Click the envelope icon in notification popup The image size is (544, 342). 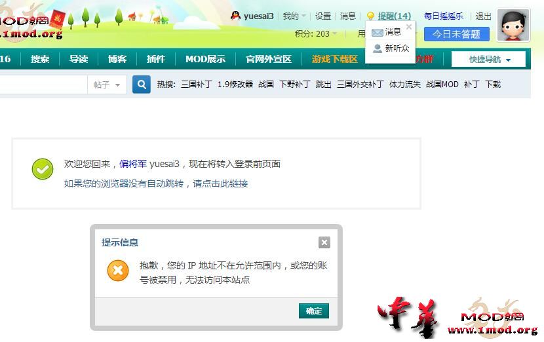(x=377, y=32)
